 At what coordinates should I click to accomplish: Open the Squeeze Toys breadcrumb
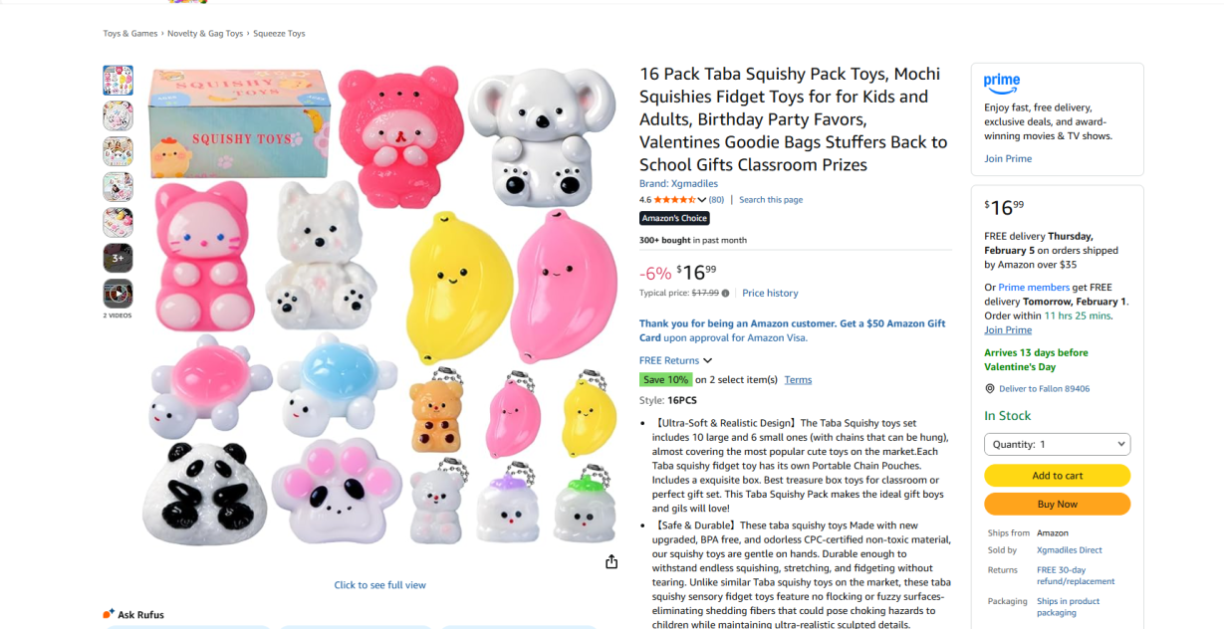point(279,34)
